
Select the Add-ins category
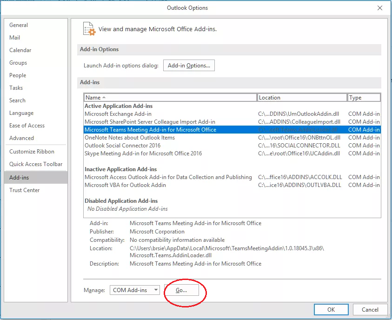click(x=36, y=178)
